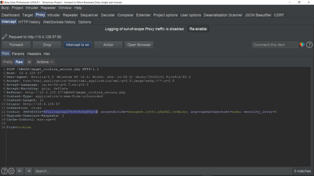The image size is (314, 176).
Task: Open the WebSockets history sub-tab
Action: [x=59, y=22]
